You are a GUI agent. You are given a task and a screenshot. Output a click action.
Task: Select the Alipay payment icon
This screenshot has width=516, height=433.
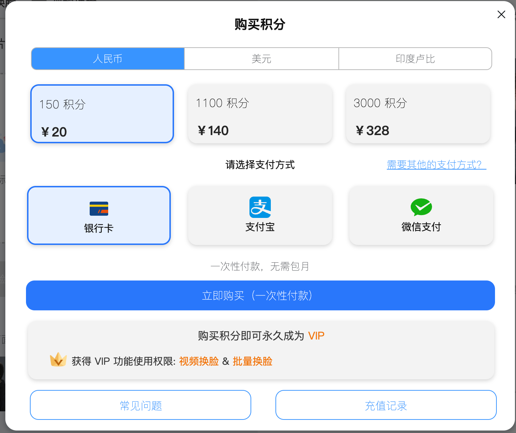coord(260,208)
